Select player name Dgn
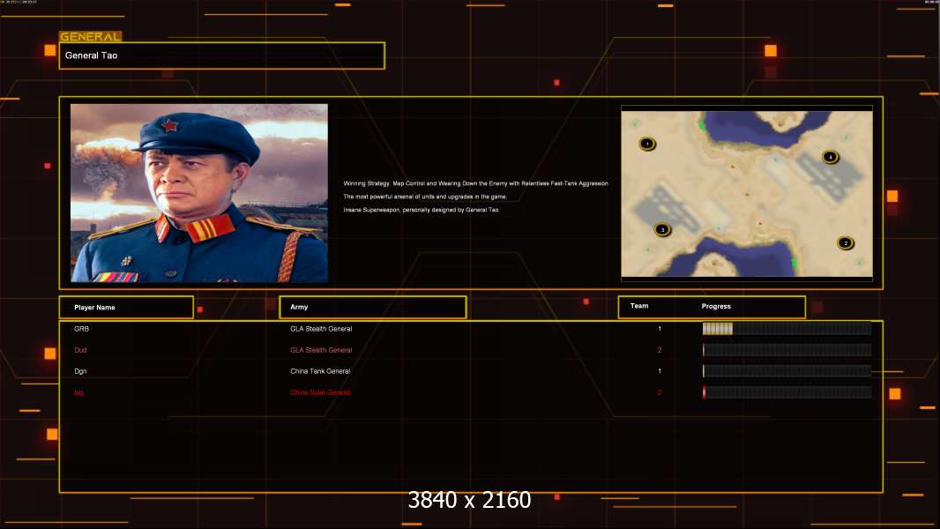 80,371
